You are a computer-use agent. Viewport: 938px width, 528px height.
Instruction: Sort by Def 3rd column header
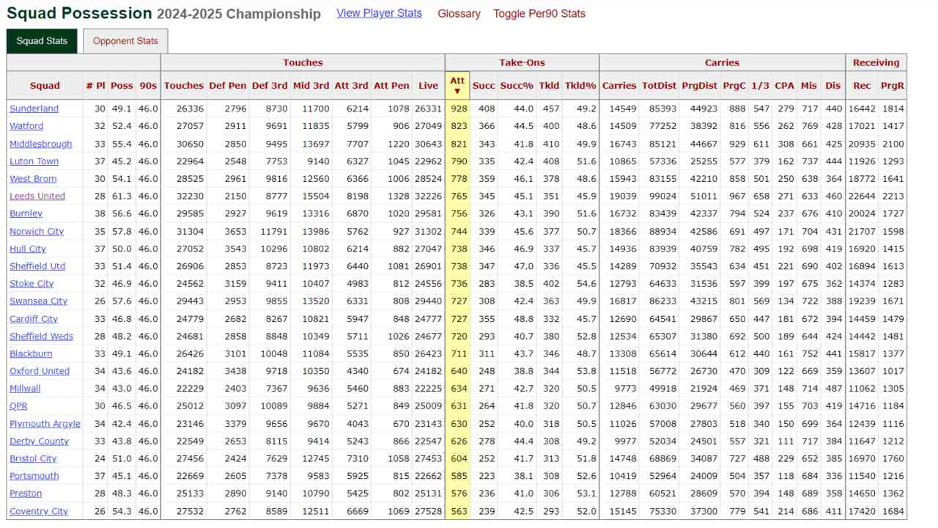(x=270, y=86)
